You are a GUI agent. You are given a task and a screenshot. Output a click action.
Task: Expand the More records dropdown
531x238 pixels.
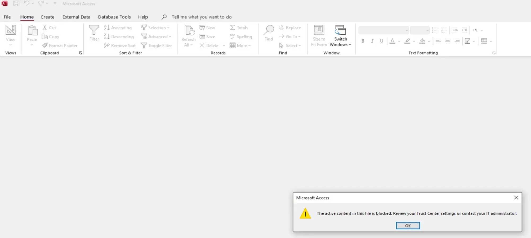click(x=240, y=45)
